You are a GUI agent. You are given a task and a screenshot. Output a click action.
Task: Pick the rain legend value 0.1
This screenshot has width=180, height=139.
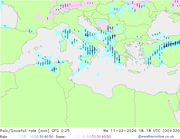pyautogui.click(x=12, y=137)
